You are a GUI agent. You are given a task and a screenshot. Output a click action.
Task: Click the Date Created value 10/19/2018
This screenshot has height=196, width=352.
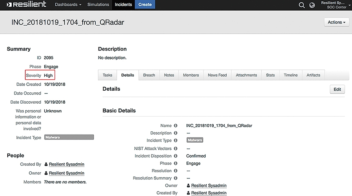pyautogui.click(x=55, y=84)
